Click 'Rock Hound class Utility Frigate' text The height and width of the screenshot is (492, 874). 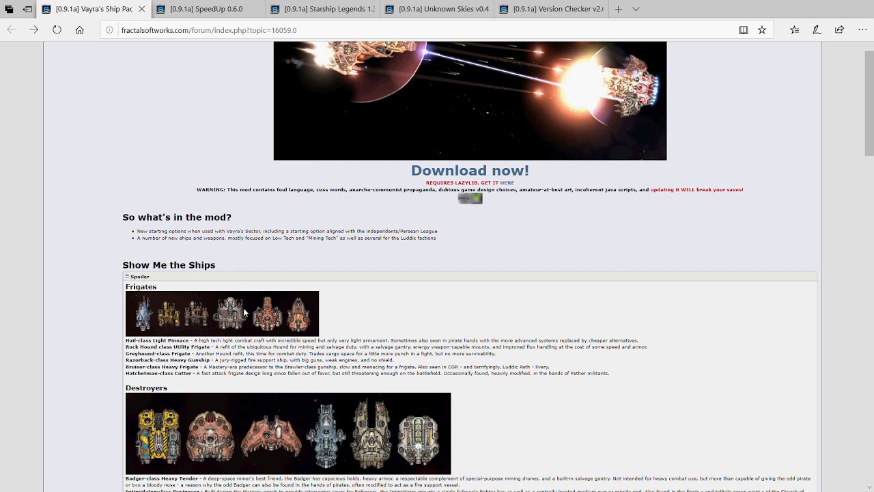point(167,347)
